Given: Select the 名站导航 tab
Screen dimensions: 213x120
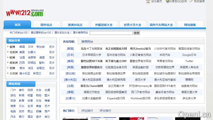Looking at the screenshot, I should [x=69, y=42].
